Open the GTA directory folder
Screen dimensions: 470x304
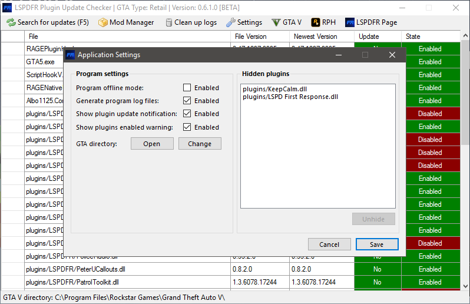[x=152, y=144]
